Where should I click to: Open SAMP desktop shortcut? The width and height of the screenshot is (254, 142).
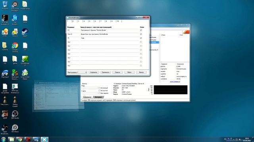[5, 115]
